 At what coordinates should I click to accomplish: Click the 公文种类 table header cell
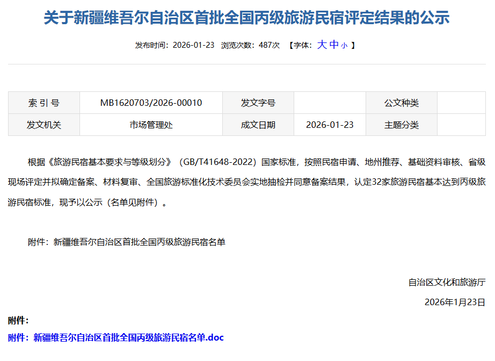(x=401, y=103)
